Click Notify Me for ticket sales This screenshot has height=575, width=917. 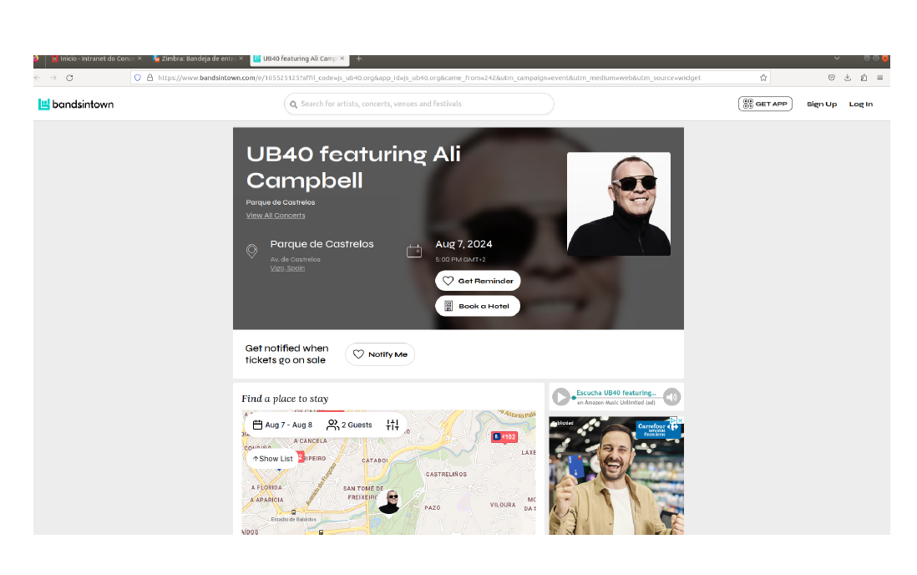coord(380,354)
